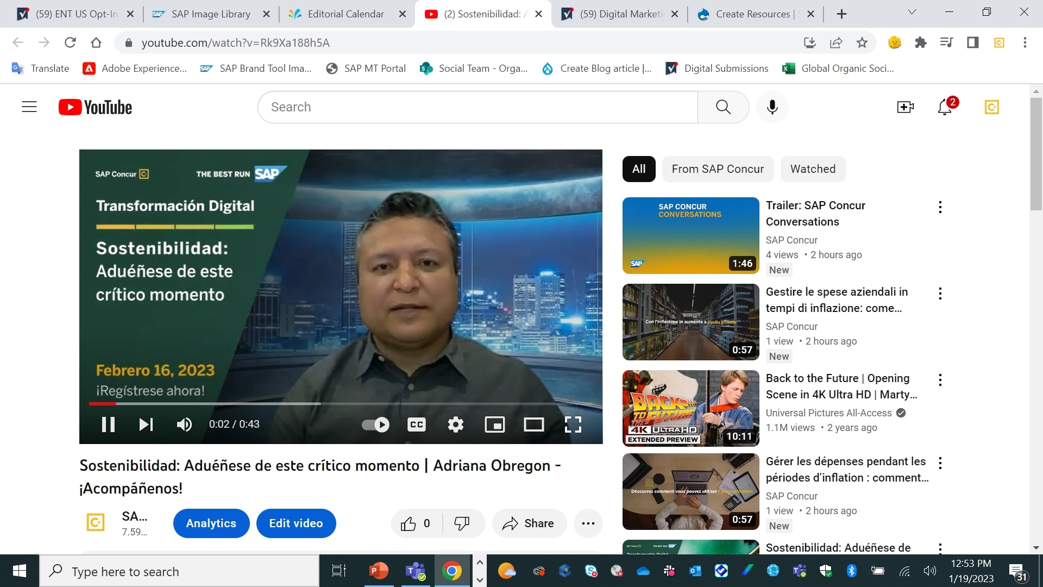The image size is (1043, 587).
Task: Dislike this video
Action: point(462,523)
